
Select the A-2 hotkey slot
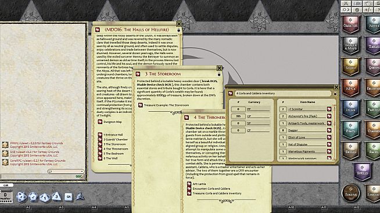[x=28, y=208]
